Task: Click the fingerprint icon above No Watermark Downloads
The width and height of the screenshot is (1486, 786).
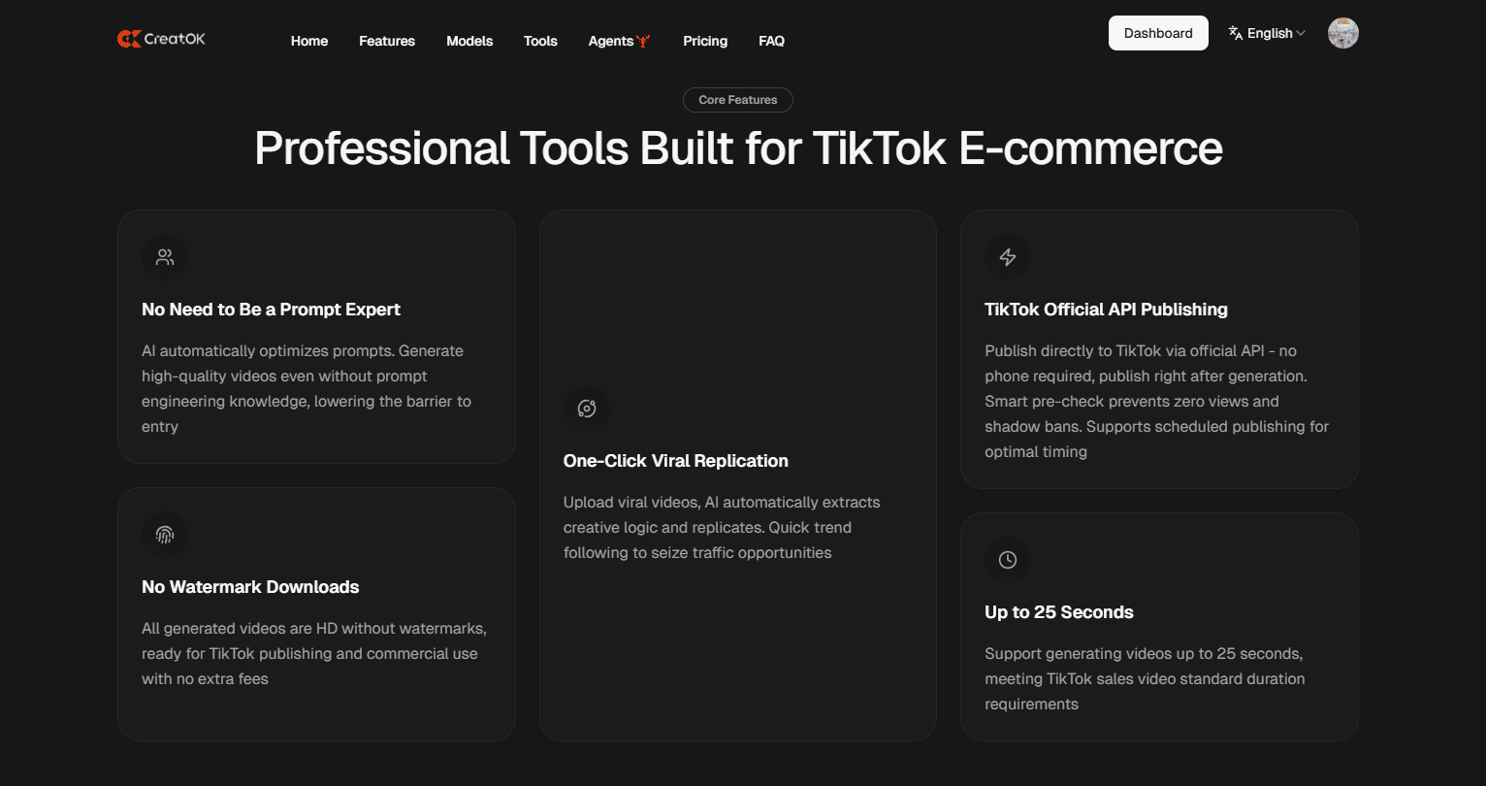Action: [165, 535]
